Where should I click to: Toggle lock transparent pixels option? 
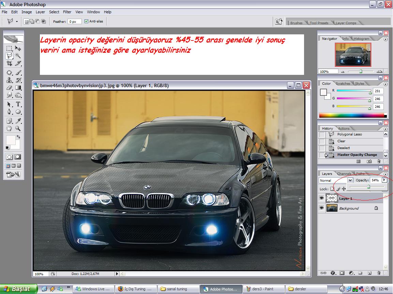[332, 189]
